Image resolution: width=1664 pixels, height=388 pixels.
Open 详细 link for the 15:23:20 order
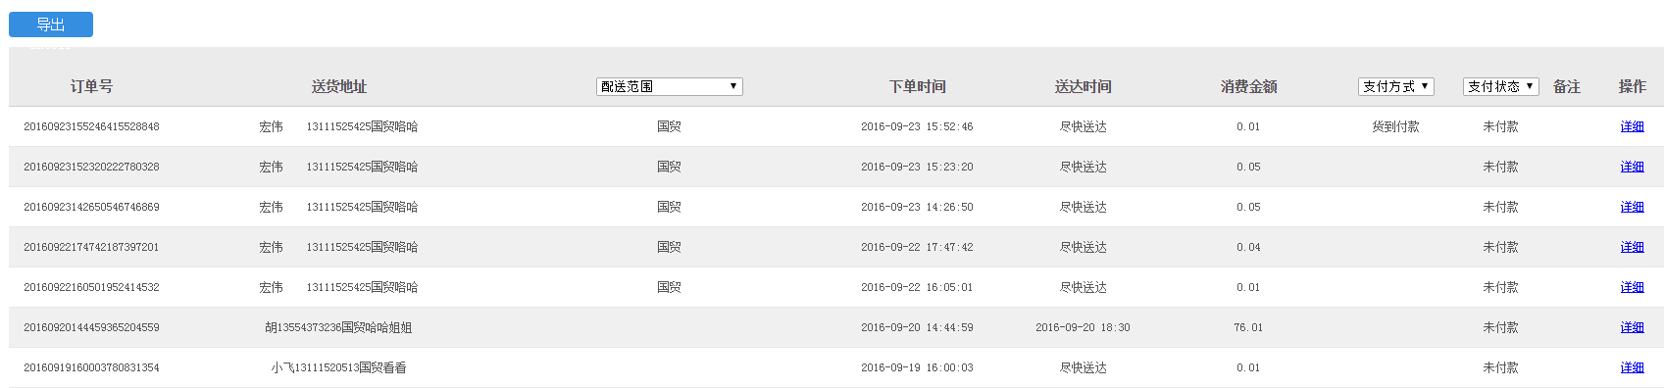click(x=1632, y=167)
